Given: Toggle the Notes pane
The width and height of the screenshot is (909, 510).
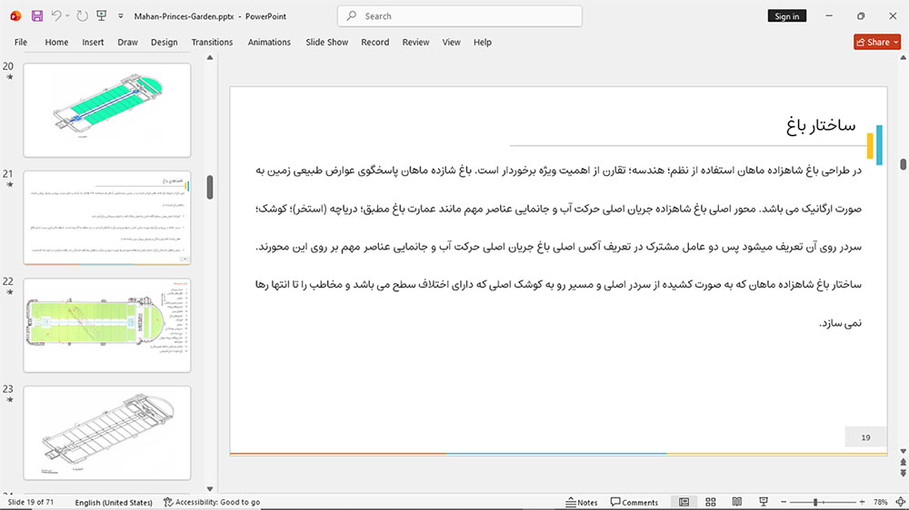Looking at the screenshot, I should point(582,502).
